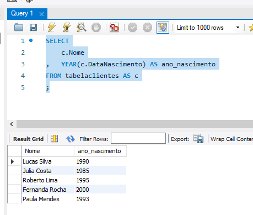Screen dimensions: 253x215
Task: Rollback transaction X icon
Action: [x=147, y=28]
